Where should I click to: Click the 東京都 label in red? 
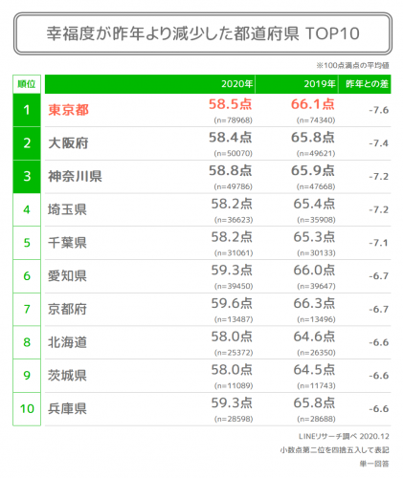(68, 110)
